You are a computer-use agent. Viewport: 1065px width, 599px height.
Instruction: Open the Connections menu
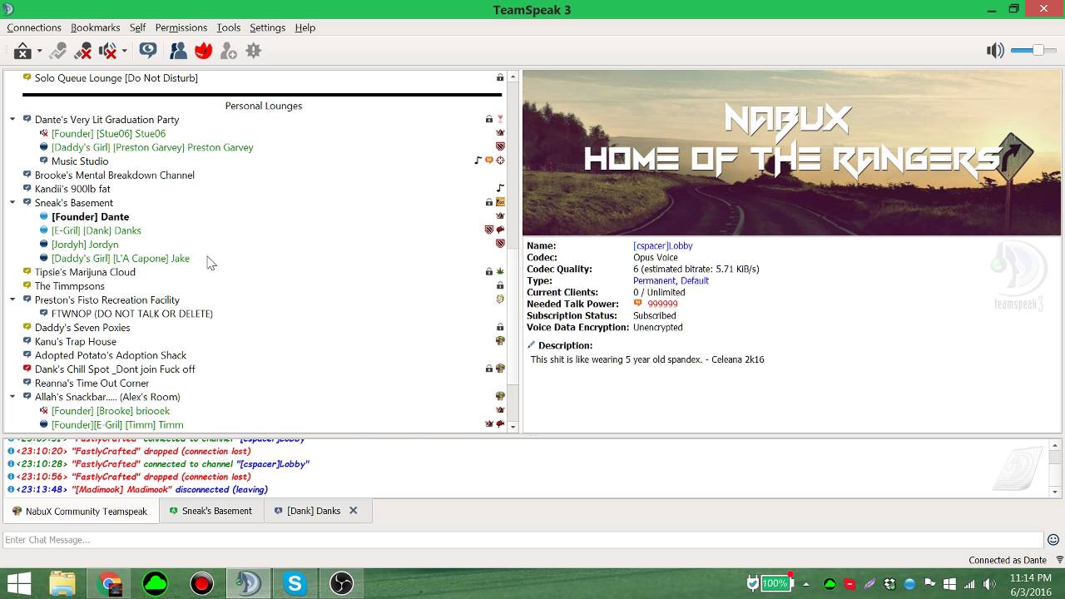[x=34, y=27]
